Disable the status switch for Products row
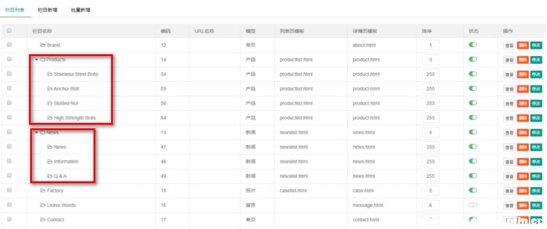The height and width of the screenshot is (229, 547). [473, 60]
